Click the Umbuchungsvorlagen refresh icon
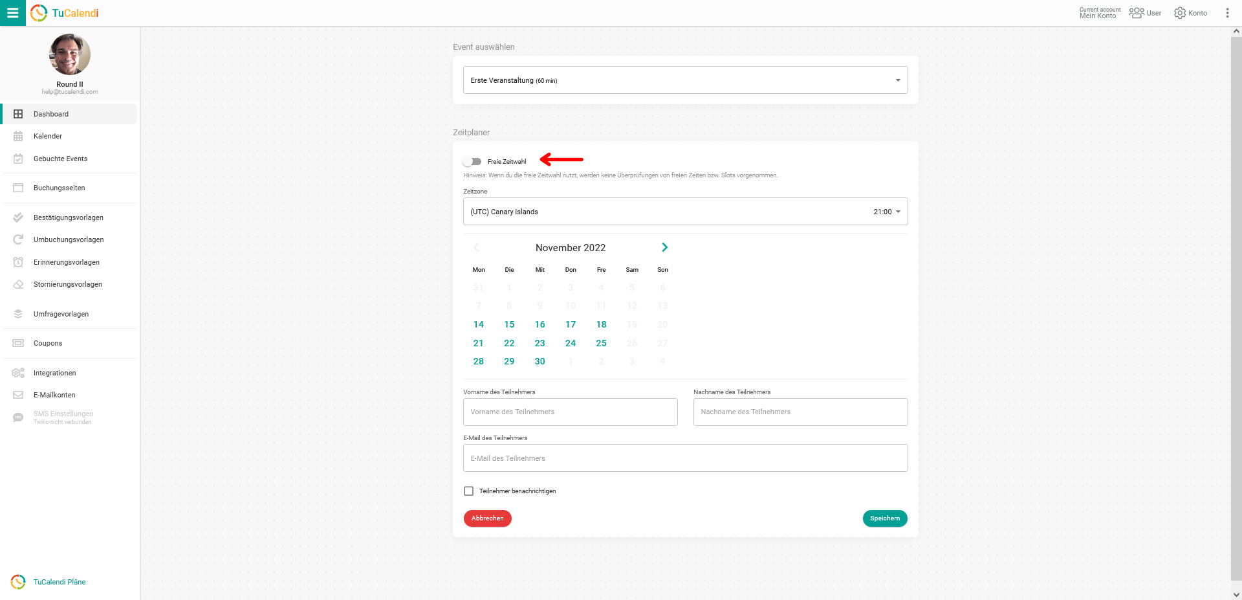This screenshot has height=600, width=1242. pyautogui.click(x=18, y=239)
